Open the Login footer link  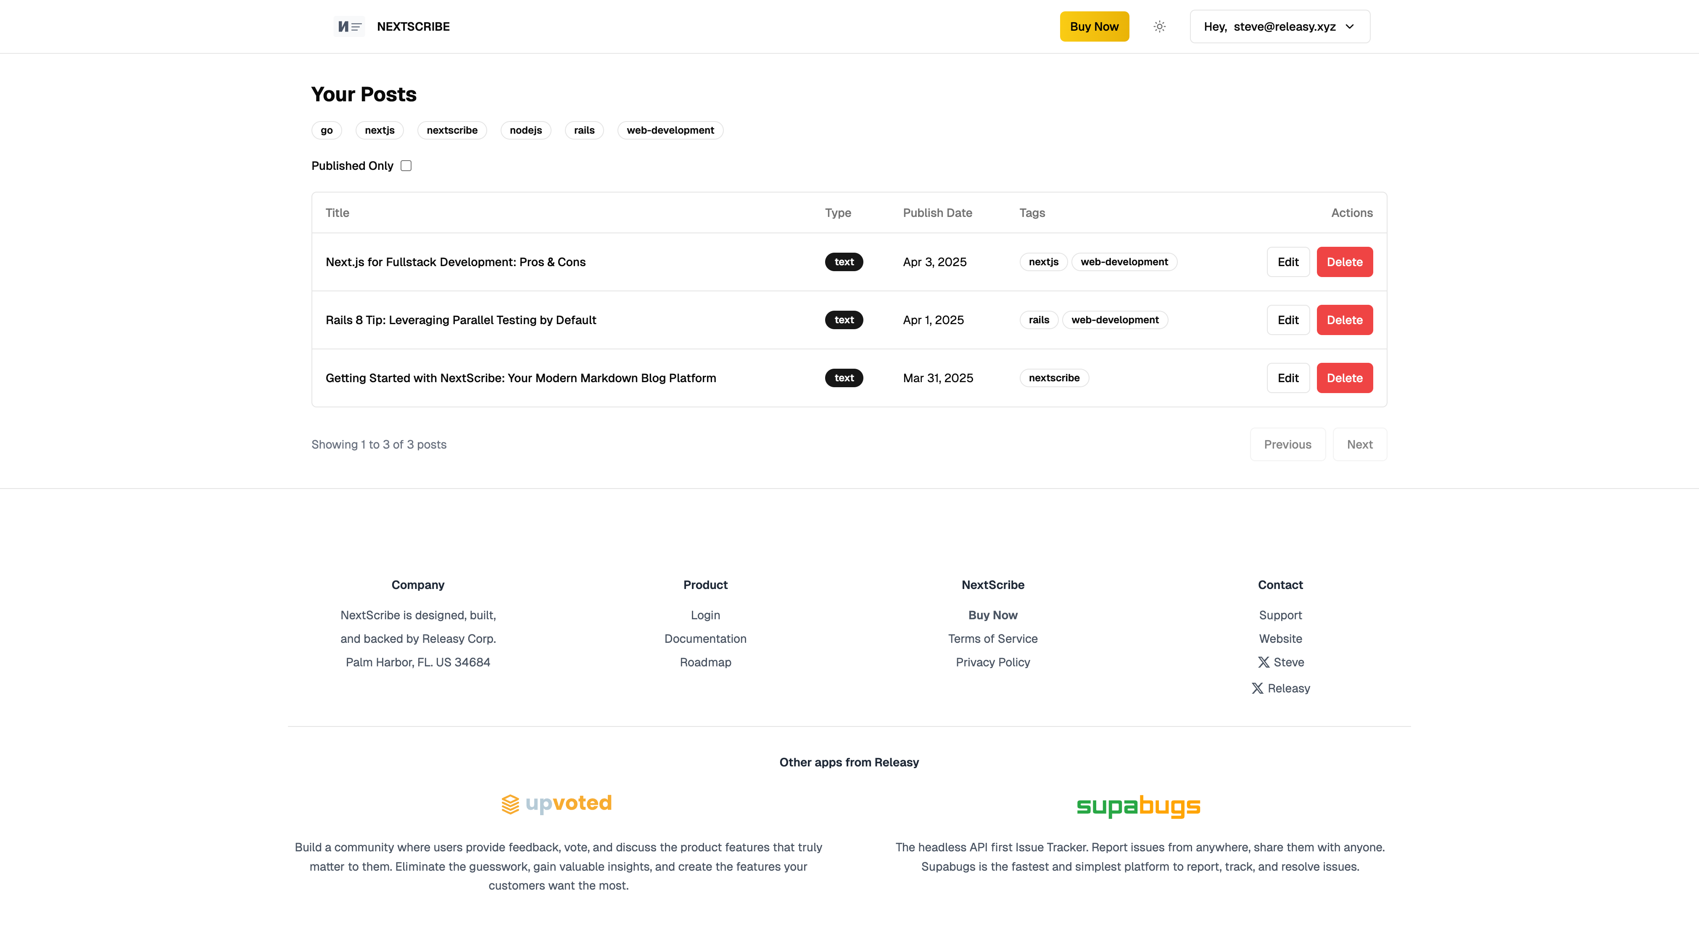(x=705, y=615)
